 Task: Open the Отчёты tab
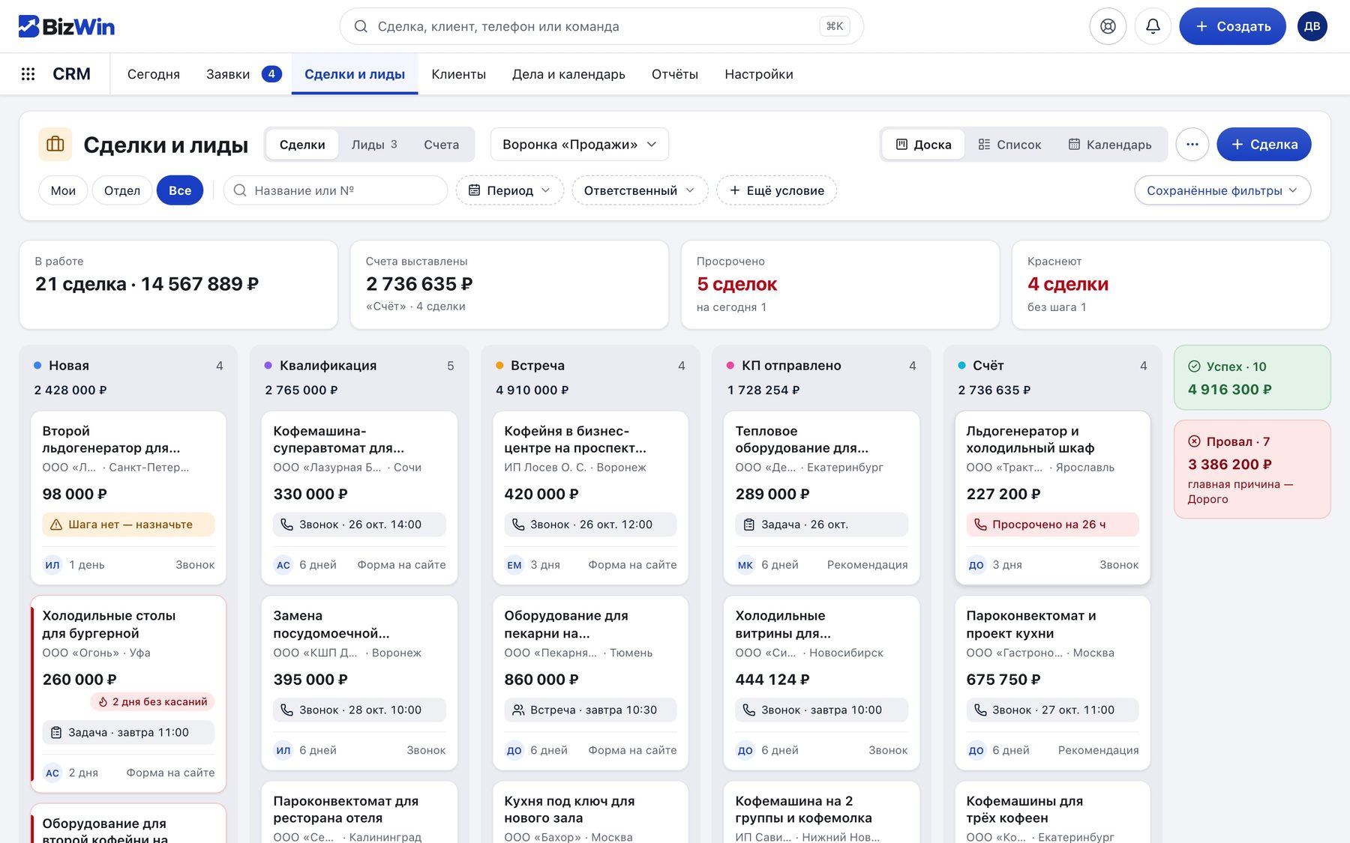674,74
